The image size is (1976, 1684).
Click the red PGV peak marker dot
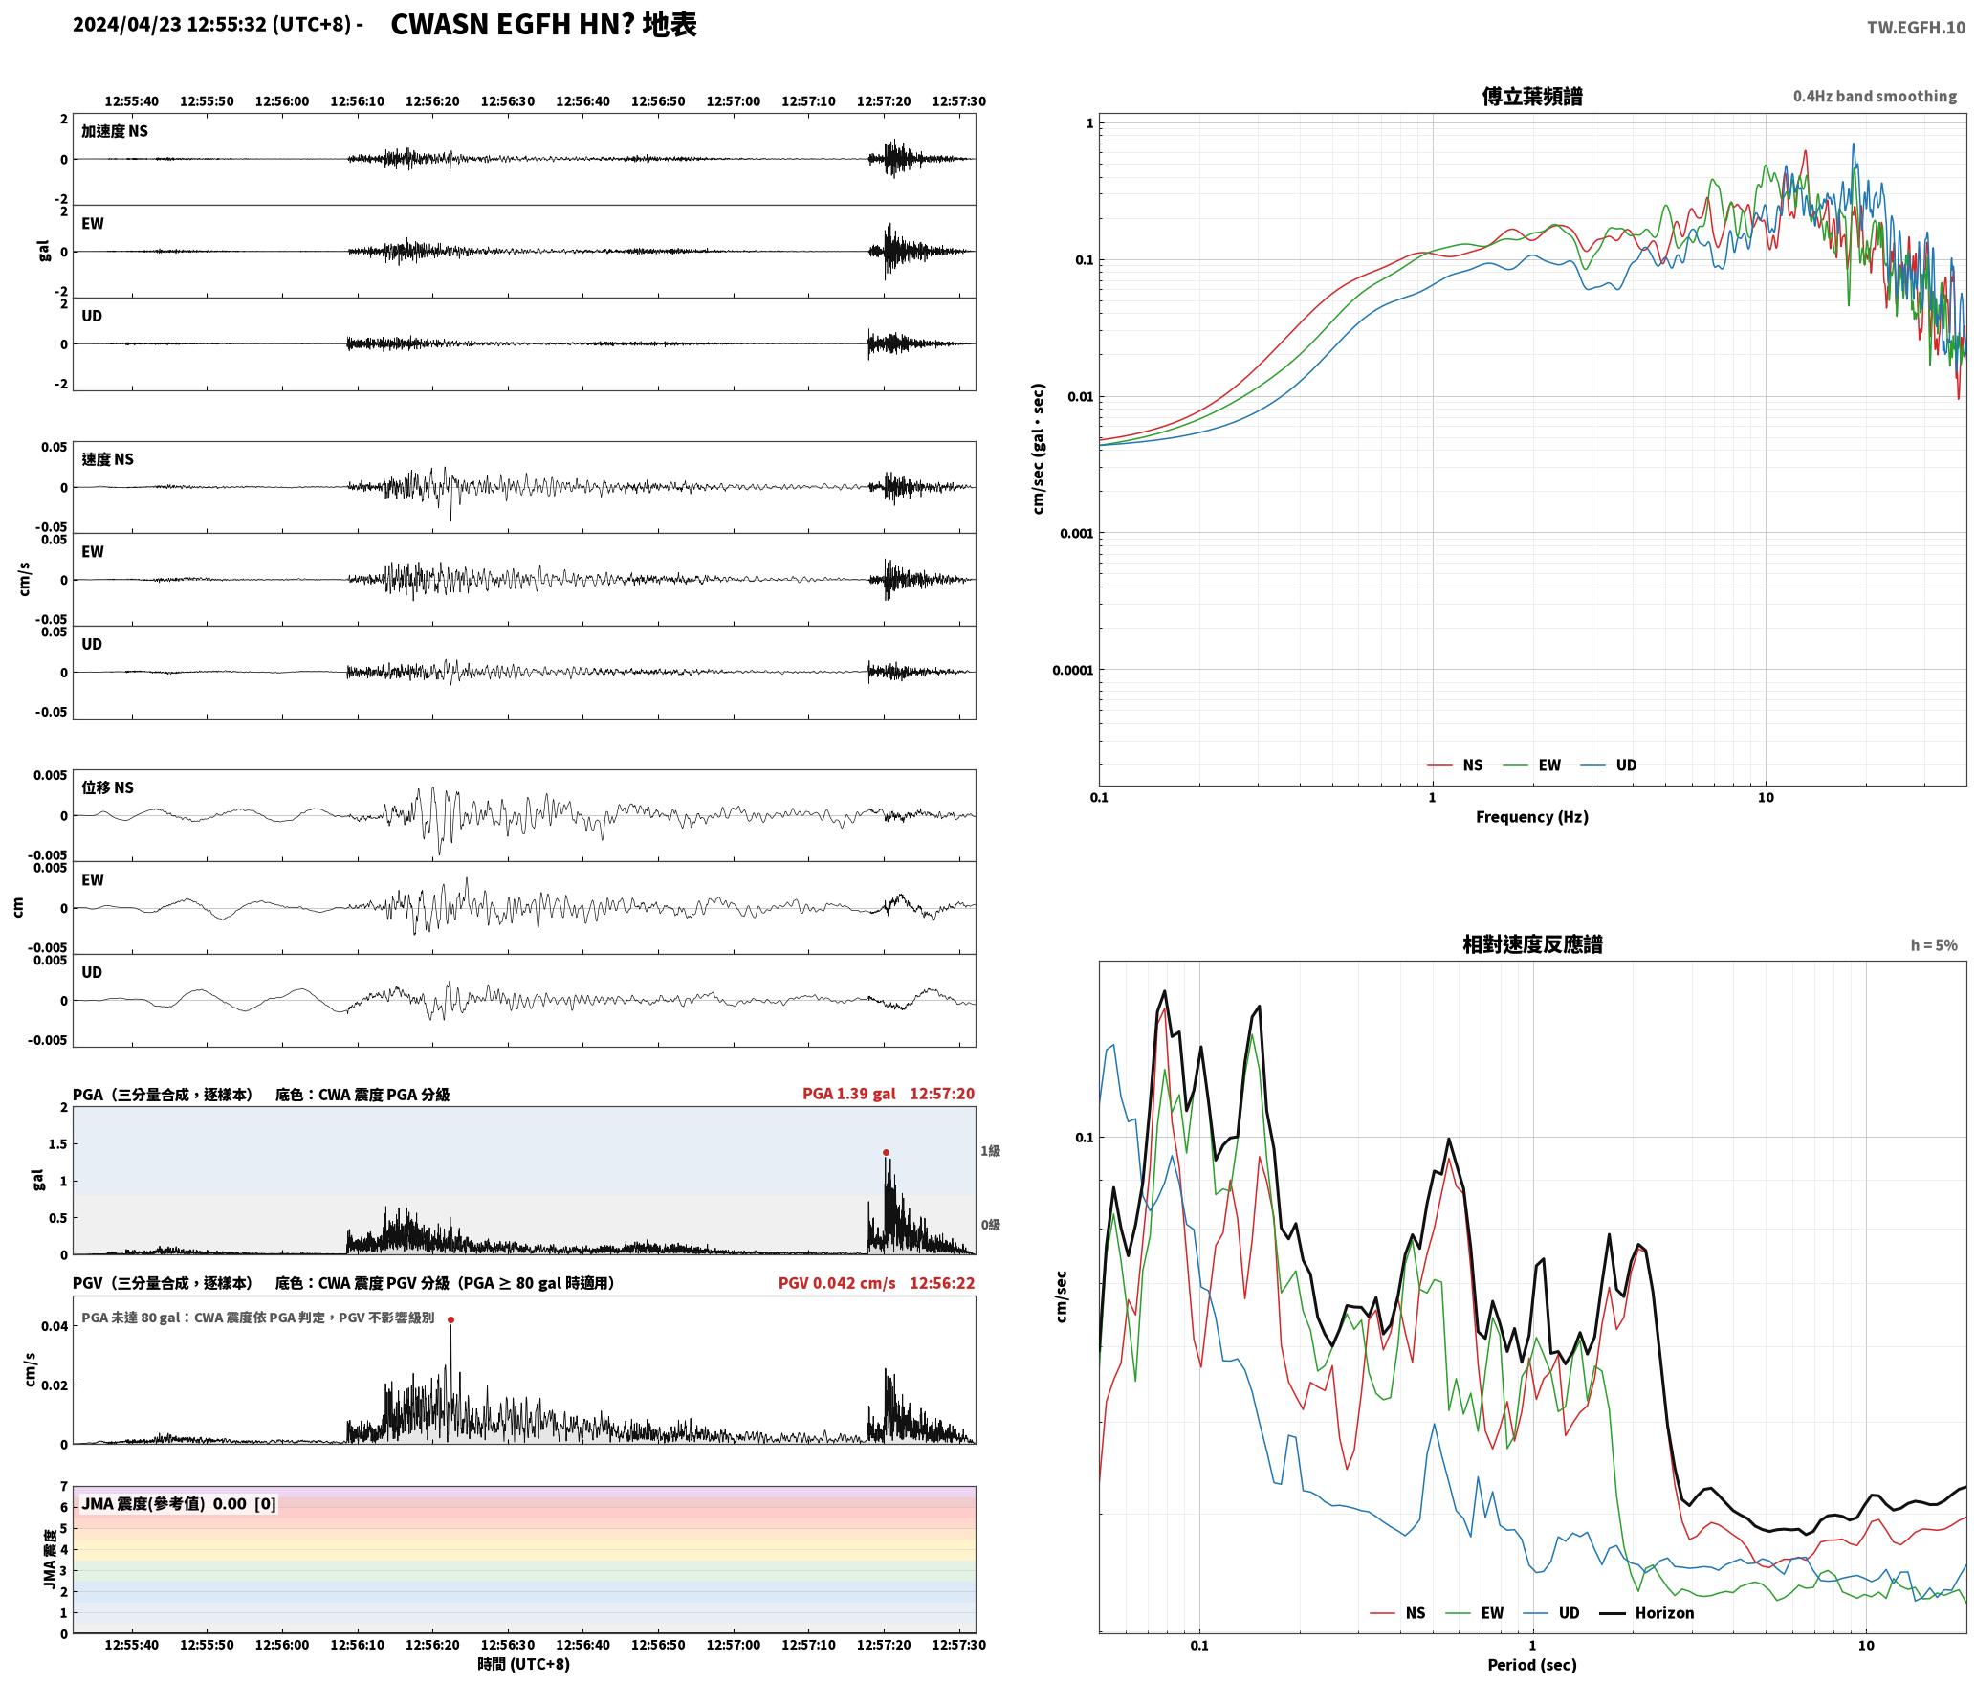(x=450, y=1319)
